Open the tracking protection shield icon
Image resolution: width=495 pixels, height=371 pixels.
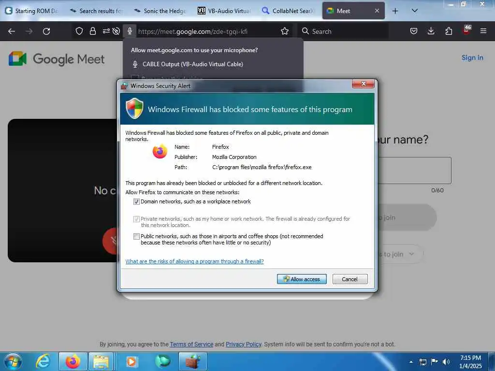click(x=79, y=31)
